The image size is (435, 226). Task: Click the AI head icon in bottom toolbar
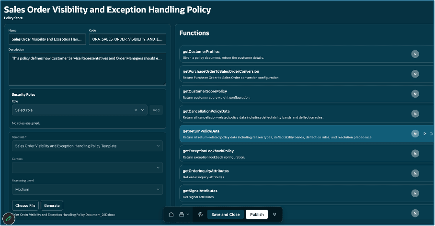[x=200, y=215]
